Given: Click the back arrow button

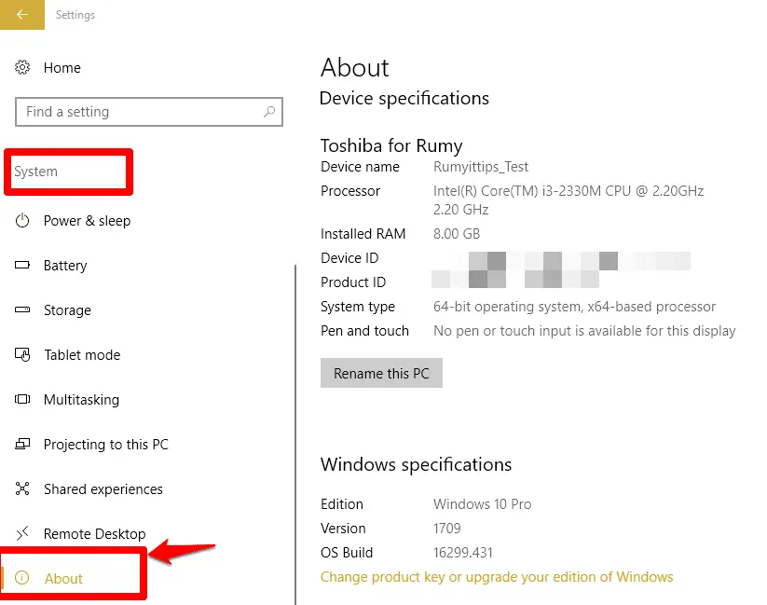Looking at the screenshot, I should [x=22, y=15].
